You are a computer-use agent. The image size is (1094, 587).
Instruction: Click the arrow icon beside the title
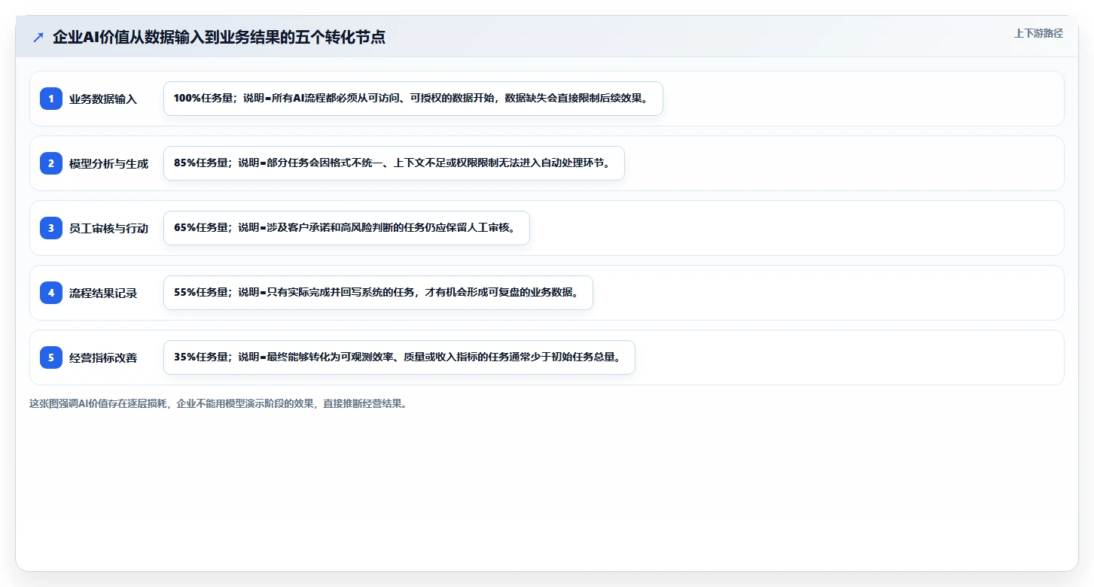point(38,37)
